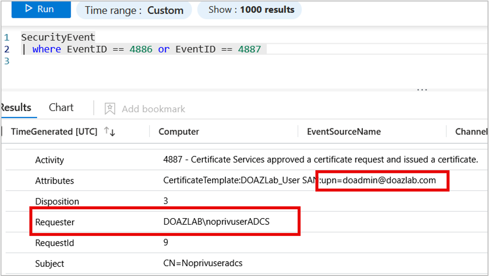Open the Show 1000 results selector
This screenshot has width=489, height=276.
click(249, 10)
